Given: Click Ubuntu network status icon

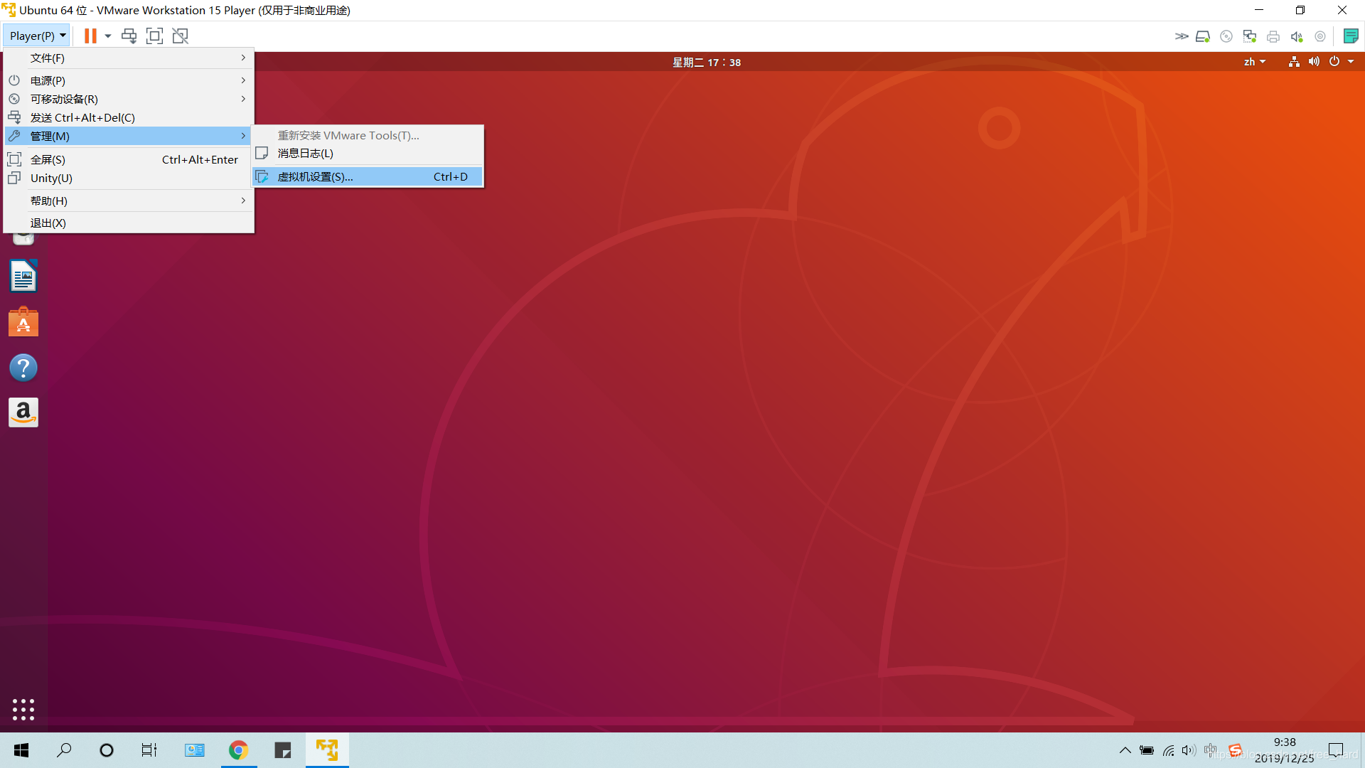Looking at the screenshot, I should point(1294,62).
